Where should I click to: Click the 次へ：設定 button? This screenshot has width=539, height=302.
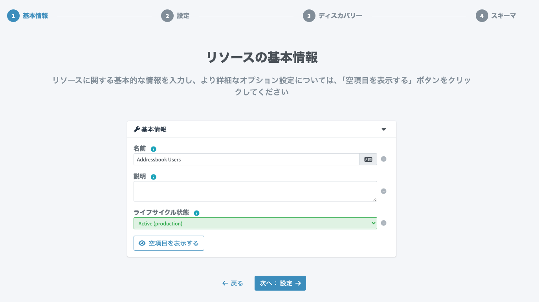(280, 283)
